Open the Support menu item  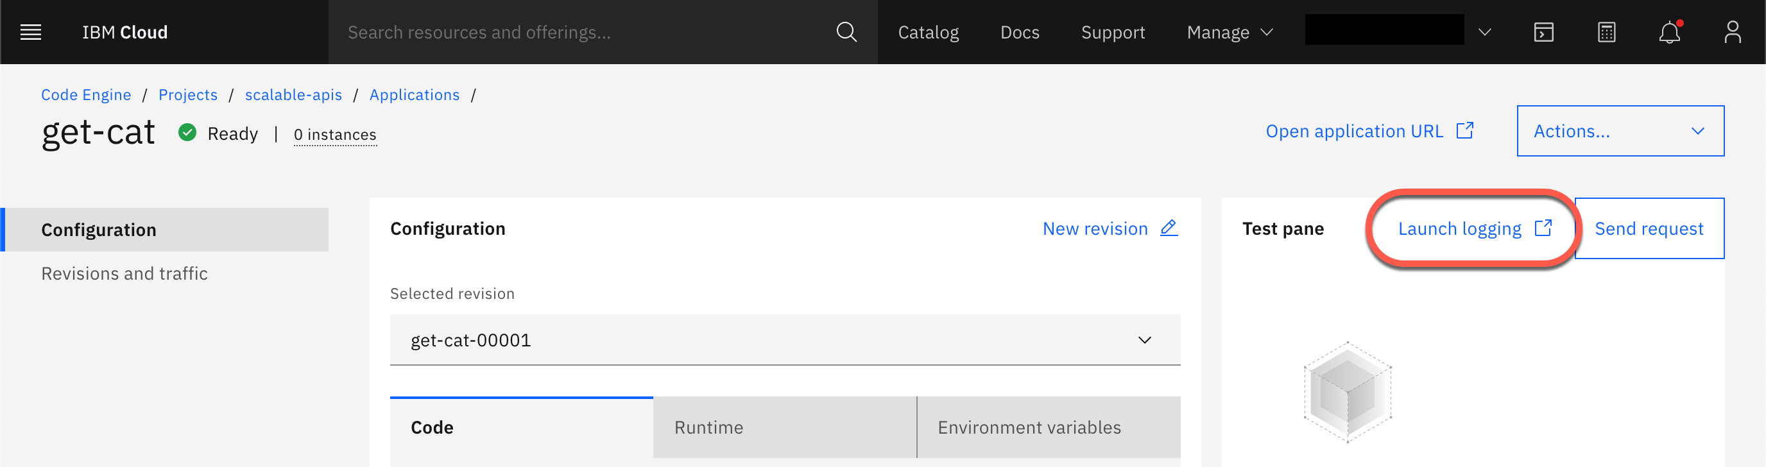[x=1113, y=32]
